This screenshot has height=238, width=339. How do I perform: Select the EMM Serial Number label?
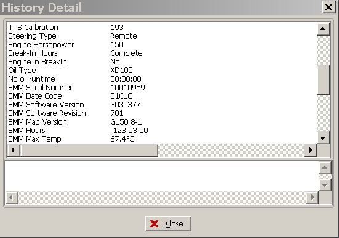coord(40,88)
